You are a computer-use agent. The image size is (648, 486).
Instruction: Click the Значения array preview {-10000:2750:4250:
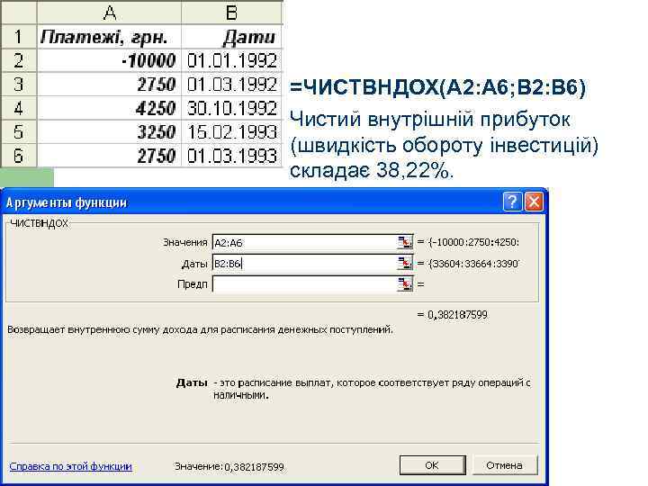coord(473,242)
